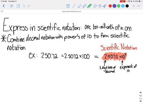The height and width of the screenshot is (107, 143).
Task: Redo the last undone stroke
Action: pos(29,6)
